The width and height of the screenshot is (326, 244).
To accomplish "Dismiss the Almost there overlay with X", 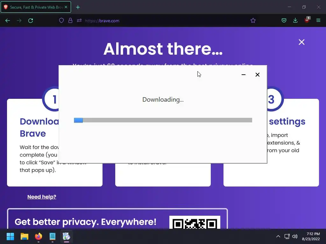I will (x=301, y=42).
